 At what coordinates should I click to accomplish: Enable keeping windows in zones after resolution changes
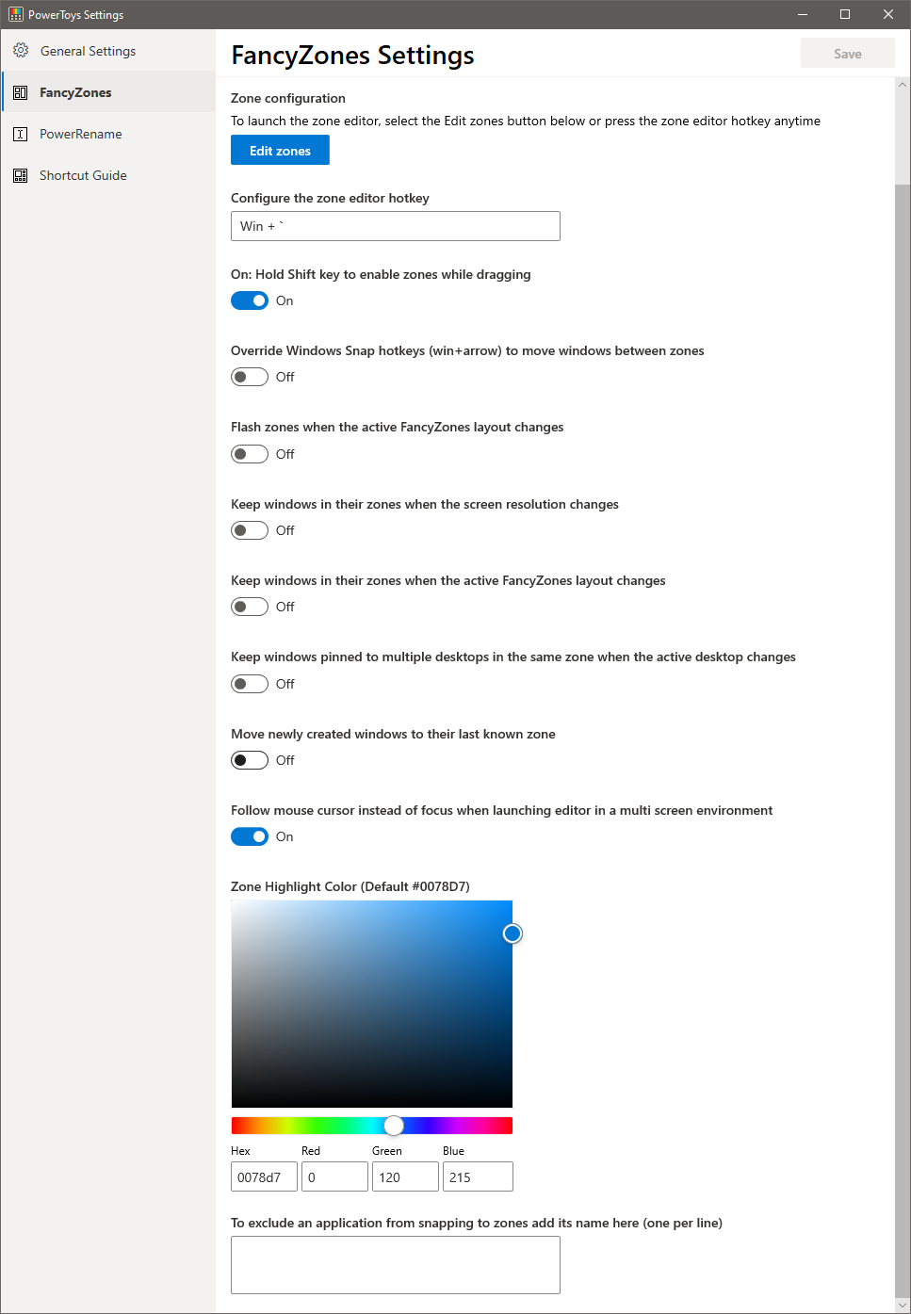click(249, 529)
